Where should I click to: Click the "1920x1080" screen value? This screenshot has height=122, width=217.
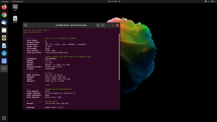point(50,69)
